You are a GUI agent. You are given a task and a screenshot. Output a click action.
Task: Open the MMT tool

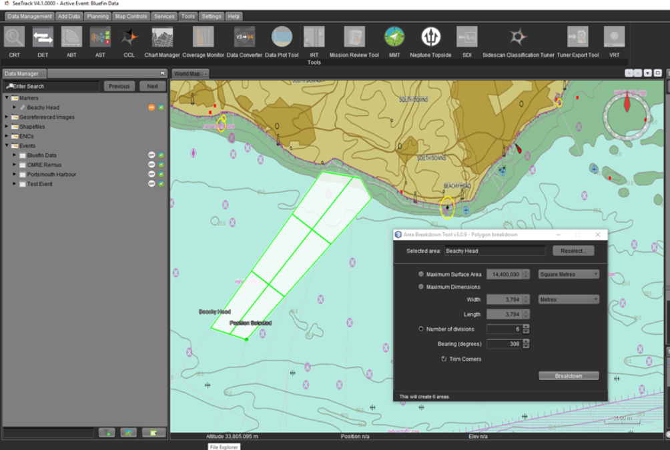(x=394, y=37)
